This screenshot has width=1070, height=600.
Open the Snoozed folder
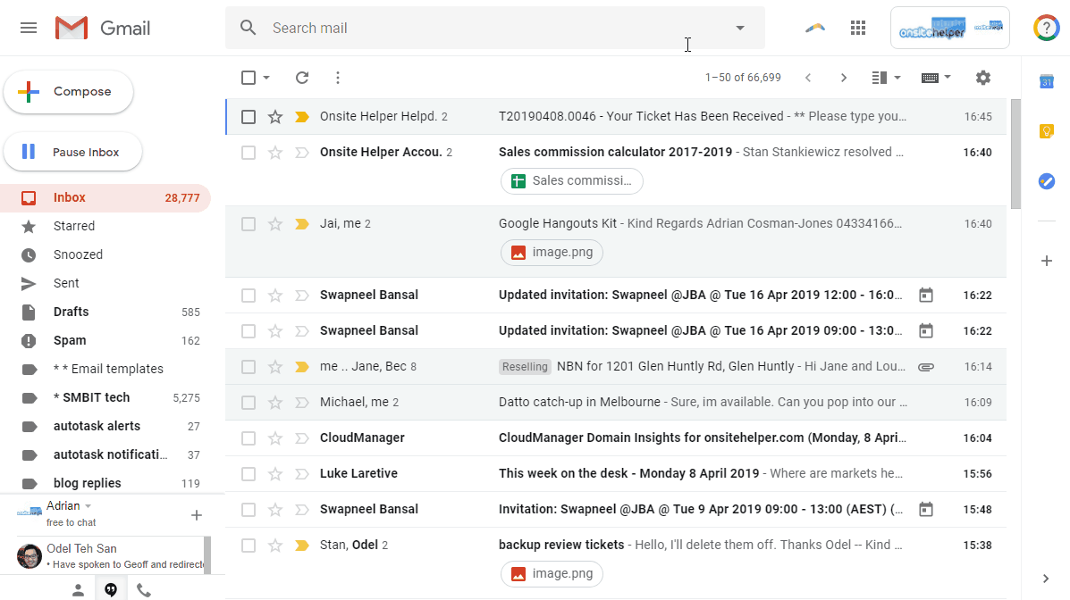pos(105,255)
